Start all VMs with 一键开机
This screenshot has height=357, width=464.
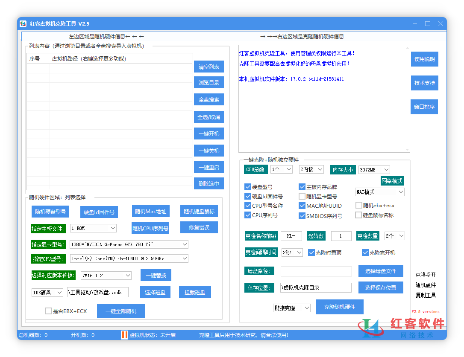click(x=209, y=134)
